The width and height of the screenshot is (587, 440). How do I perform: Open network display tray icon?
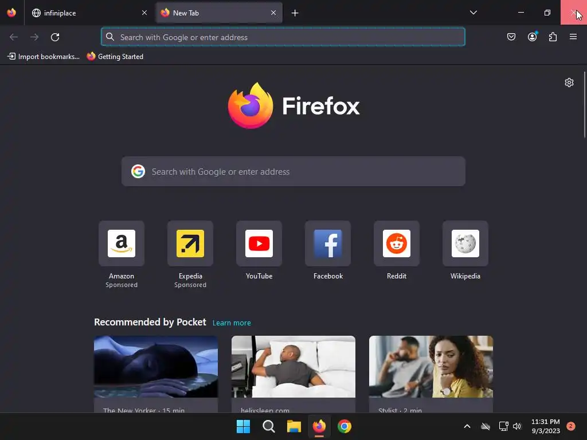[x=503, y=426]
